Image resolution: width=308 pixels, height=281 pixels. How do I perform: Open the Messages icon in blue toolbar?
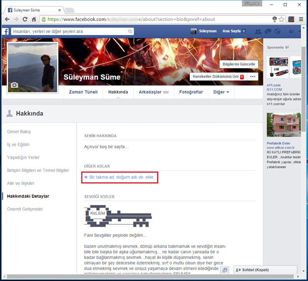pyautogui.click(x=268, y=31)
